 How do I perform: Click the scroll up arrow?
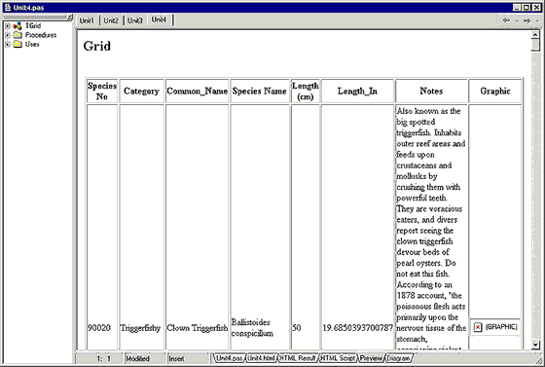(x=535, y=34)
